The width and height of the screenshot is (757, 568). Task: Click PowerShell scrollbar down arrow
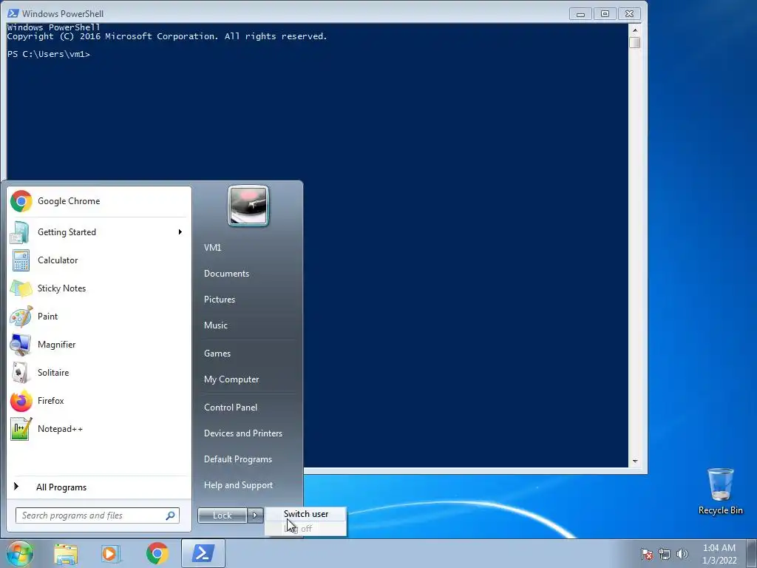(635, 461)
